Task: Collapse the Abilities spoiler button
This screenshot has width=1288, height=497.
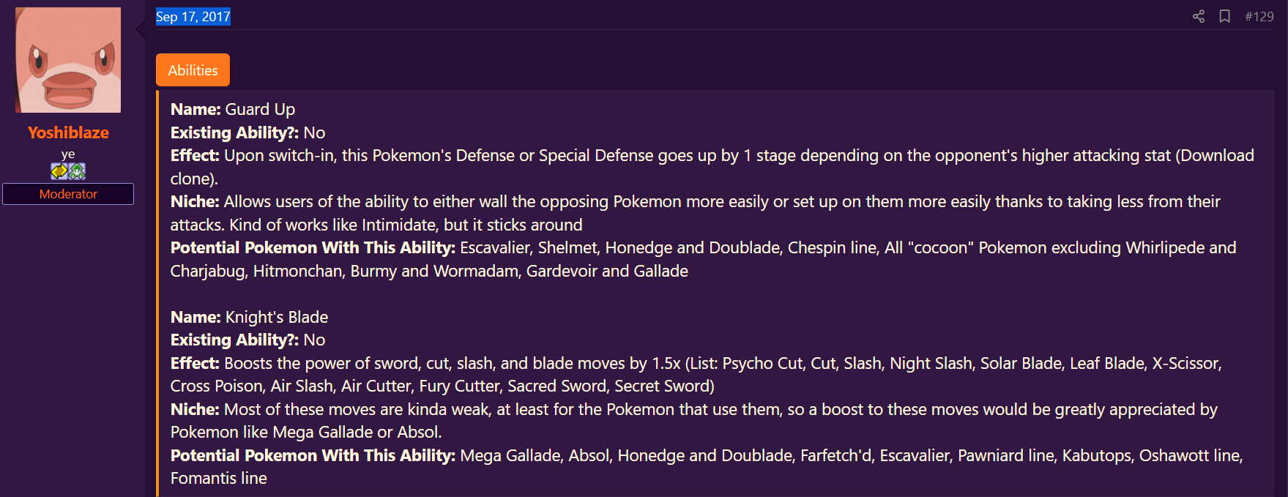Action: pyautogui.click(x=193, y=70)
